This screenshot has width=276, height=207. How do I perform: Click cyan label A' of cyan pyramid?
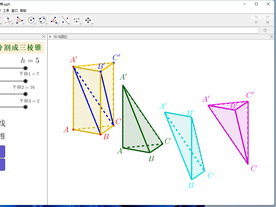click(163, 106)
